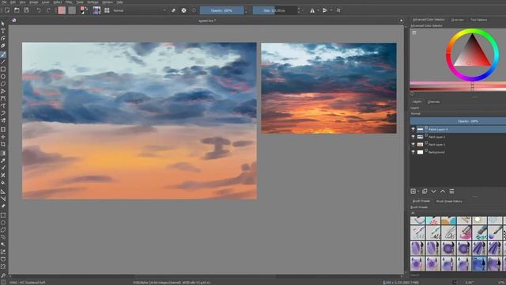Move the selected layer down
Image resolution: width=506 pixels, height=285 pixels.
point(434,192)
